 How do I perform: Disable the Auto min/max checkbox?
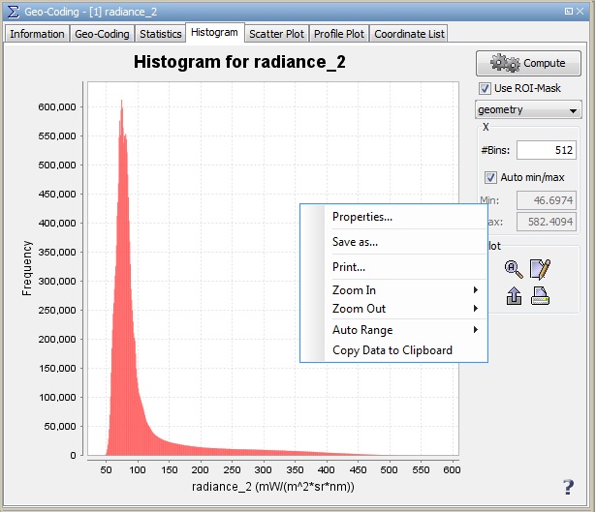point(490,177)
